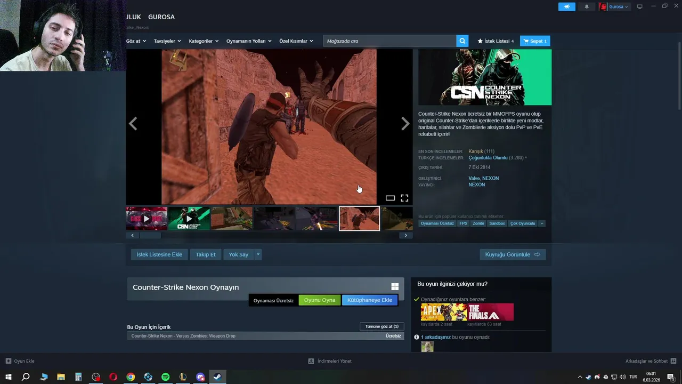Open File Explorer from taskbar
This screenshot has width=682, height=384.
point(61,377)
